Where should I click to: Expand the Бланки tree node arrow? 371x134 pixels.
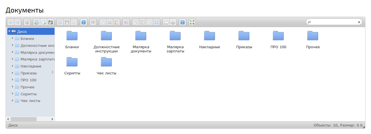13,38
